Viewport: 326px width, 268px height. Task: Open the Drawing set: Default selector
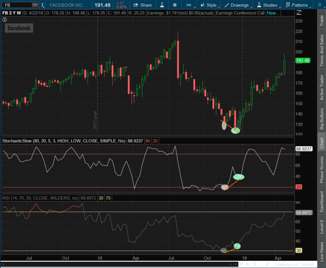pos(294,265)
